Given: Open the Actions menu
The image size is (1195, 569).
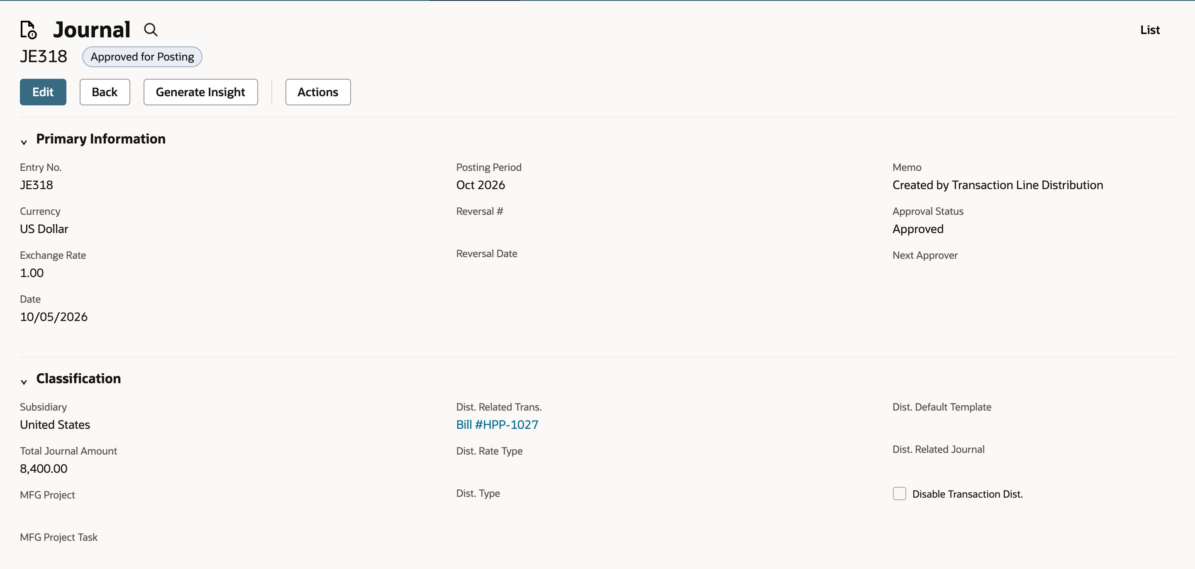Looking at the screenshot, I should [318, 92].
